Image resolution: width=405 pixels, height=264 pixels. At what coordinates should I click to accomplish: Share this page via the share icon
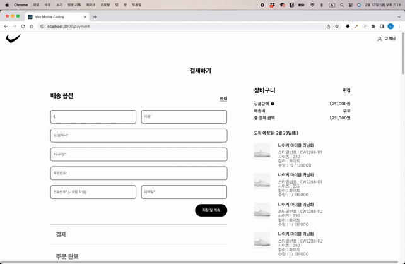[x=328, y=27]
